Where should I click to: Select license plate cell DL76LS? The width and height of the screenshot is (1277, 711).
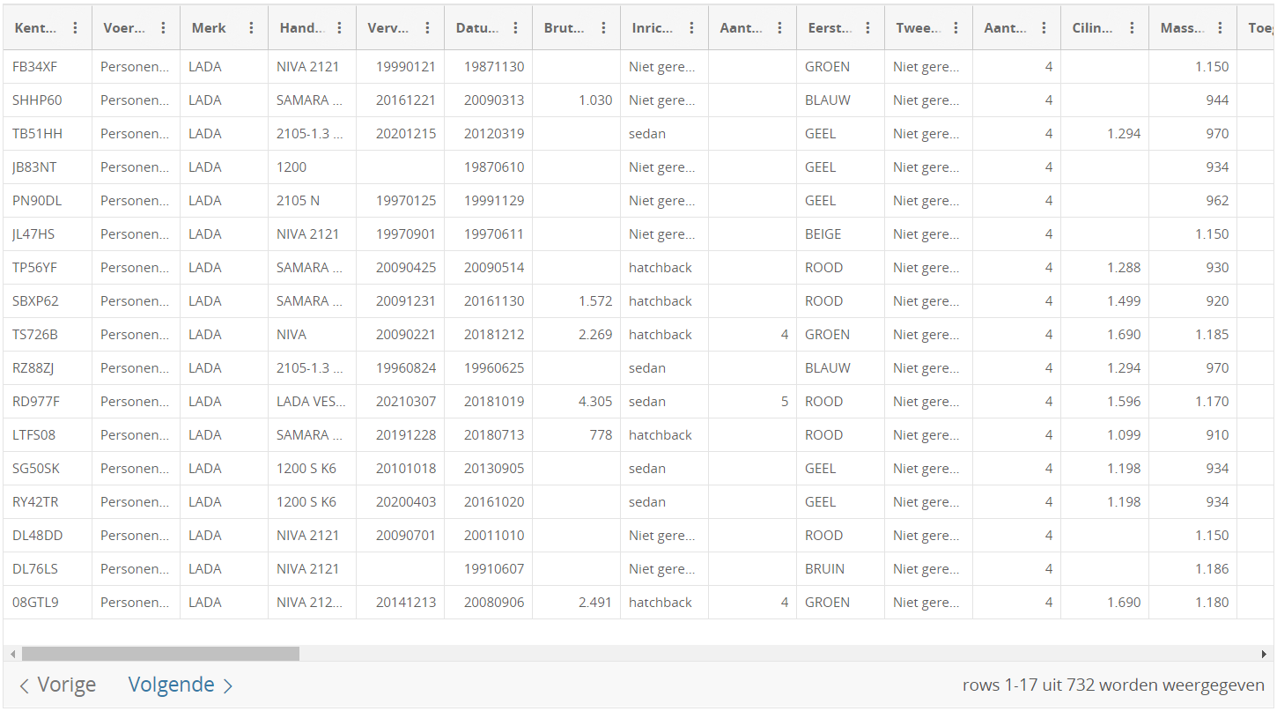(48, 569)
